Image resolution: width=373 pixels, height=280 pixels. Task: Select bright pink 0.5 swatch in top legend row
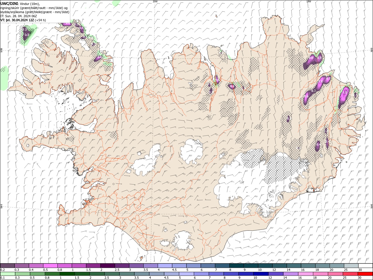pyautogui.click(x=50, y=266)
